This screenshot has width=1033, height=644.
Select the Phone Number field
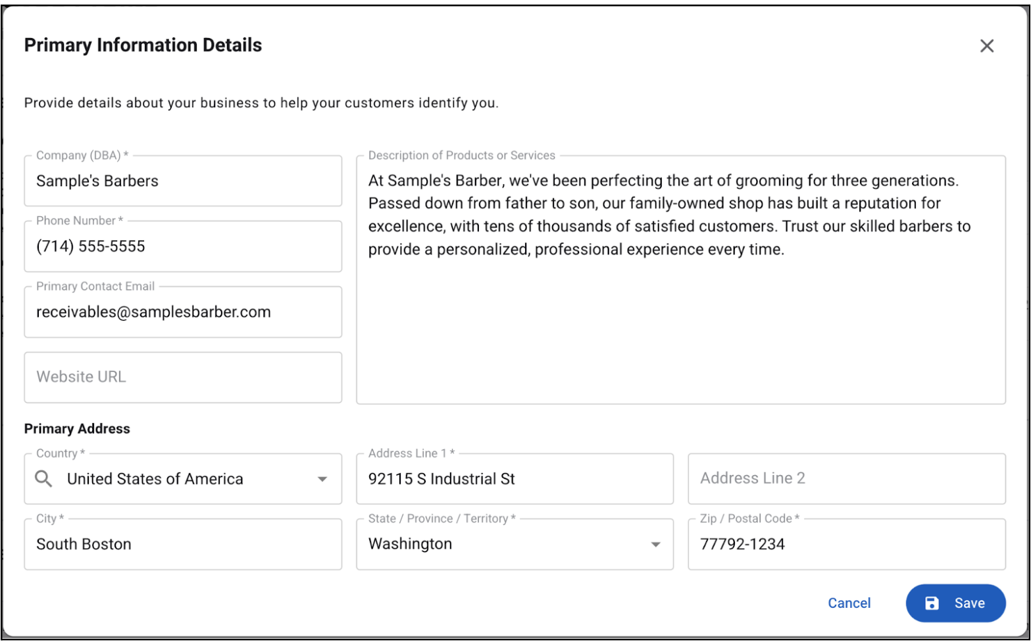coord(183,246)
